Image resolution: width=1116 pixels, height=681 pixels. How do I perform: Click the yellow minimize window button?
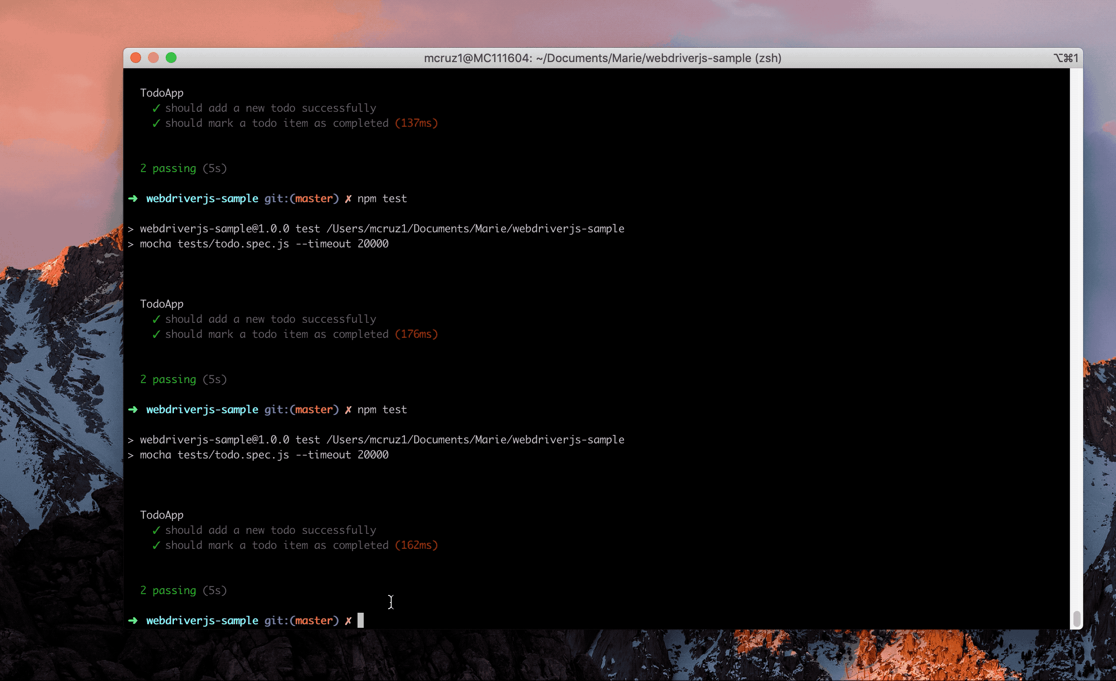tap(153, 58)
